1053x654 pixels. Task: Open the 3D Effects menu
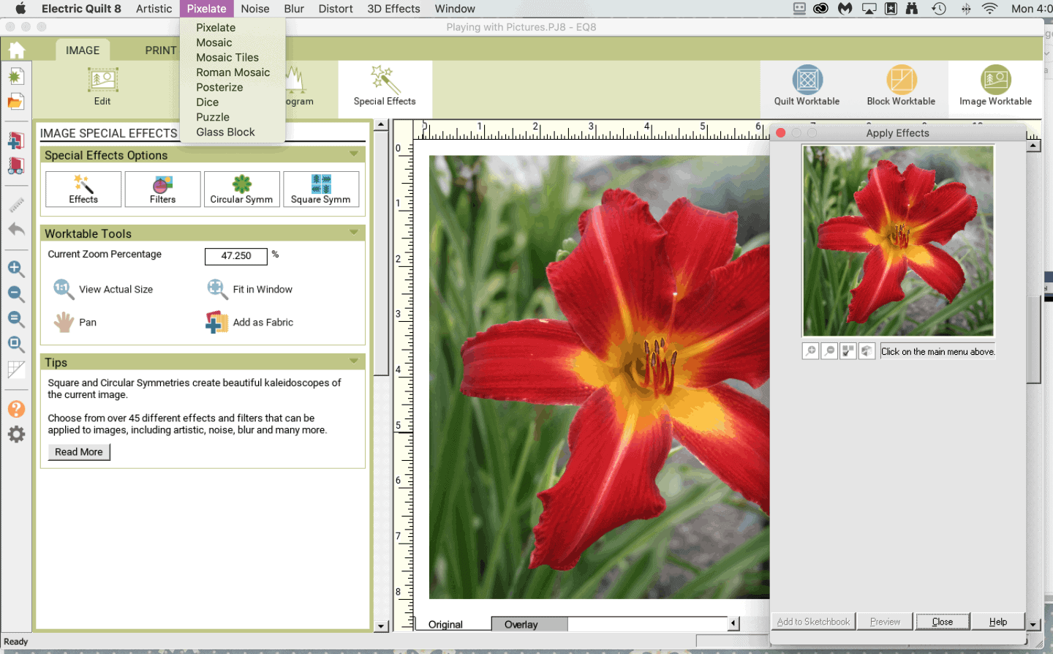[x=393, y=9]
